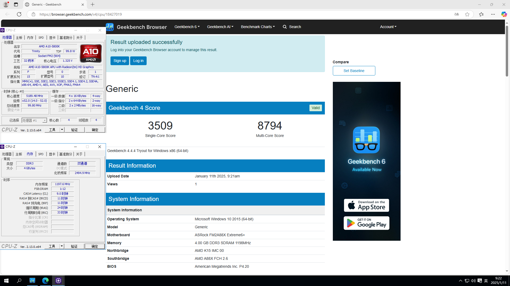Click 验证 button in lower CPU-Z window

[74, 246]
